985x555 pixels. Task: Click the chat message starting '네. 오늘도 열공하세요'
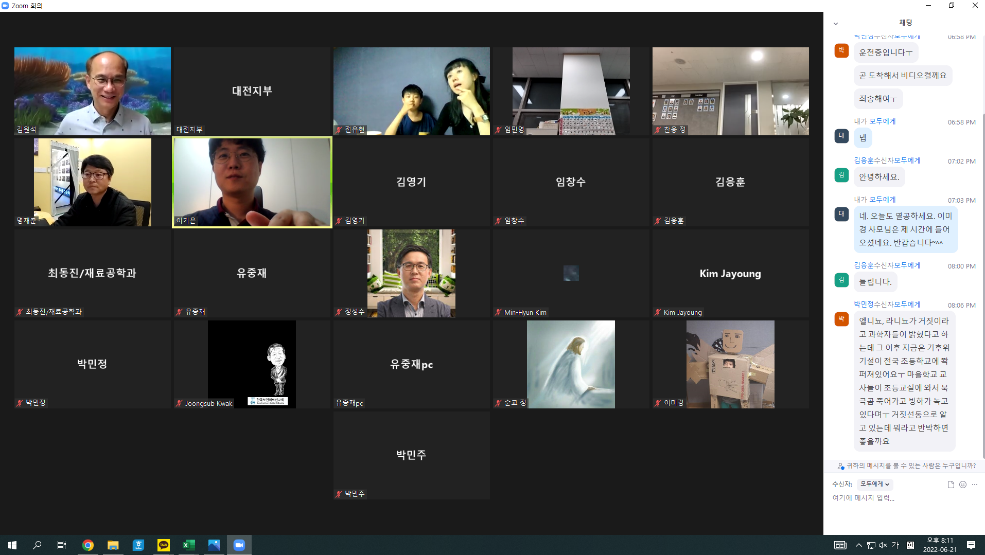click(x=906, y=229)
